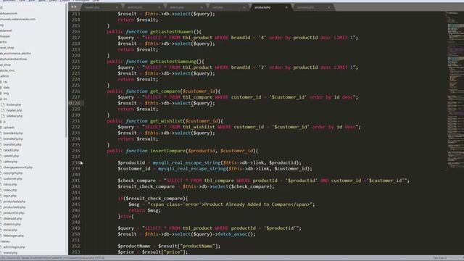Screen dimensions: 464x261
Task: Click the tab scroll right arrow
Action: point(75,7)
